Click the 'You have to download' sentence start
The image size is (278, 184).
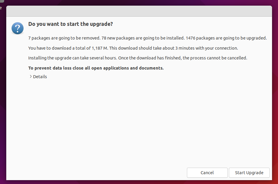47,48
